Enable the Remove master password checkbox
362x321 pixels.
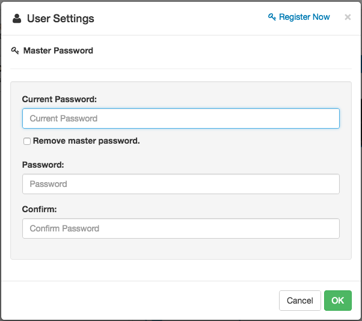(x=27, y=141)
